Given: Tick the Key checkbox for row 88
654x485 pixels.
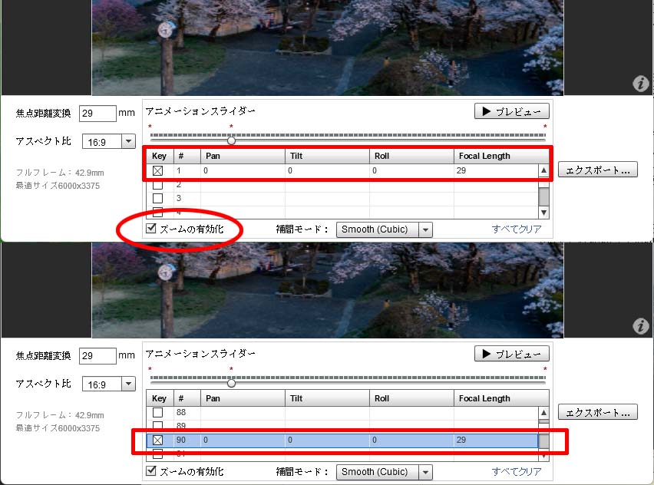Looking at the screenshot, I should [x=158, y=413].
